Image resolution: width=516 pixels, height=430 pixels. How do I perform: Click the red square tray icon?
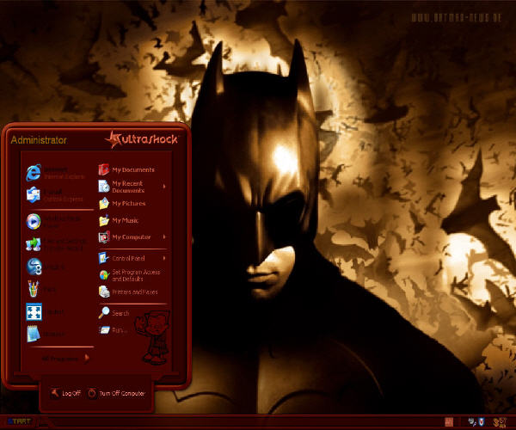[x=449, y=421]
